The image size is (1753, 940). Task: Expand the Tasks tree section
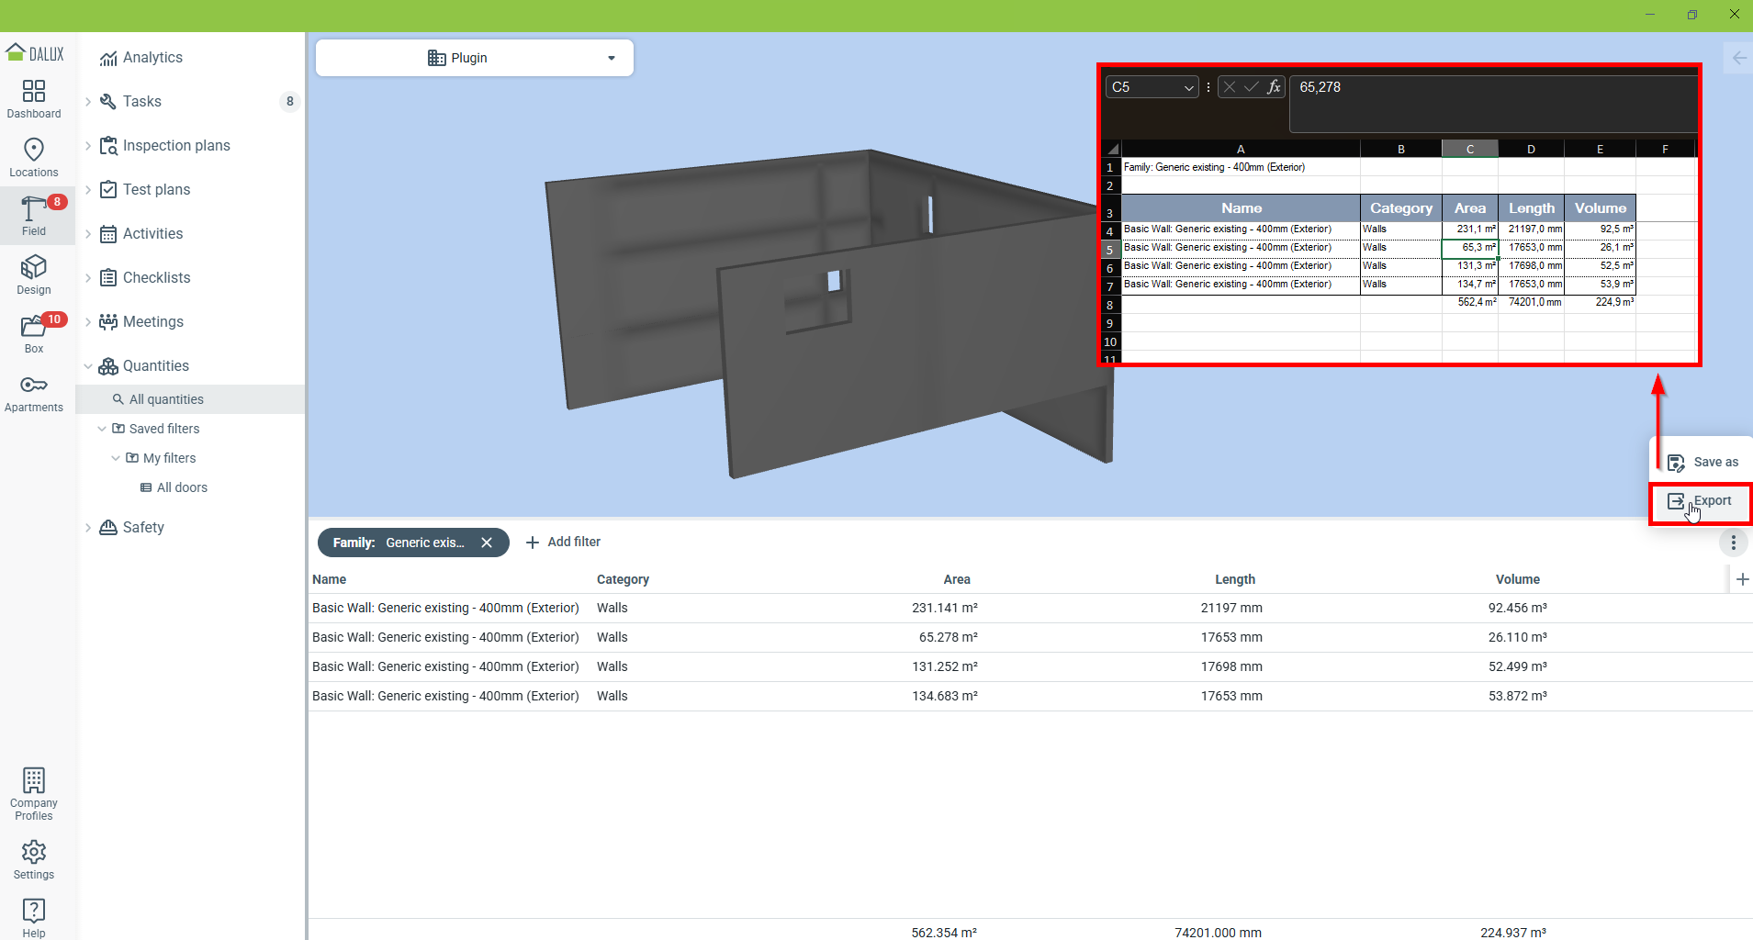click(88, 102)
